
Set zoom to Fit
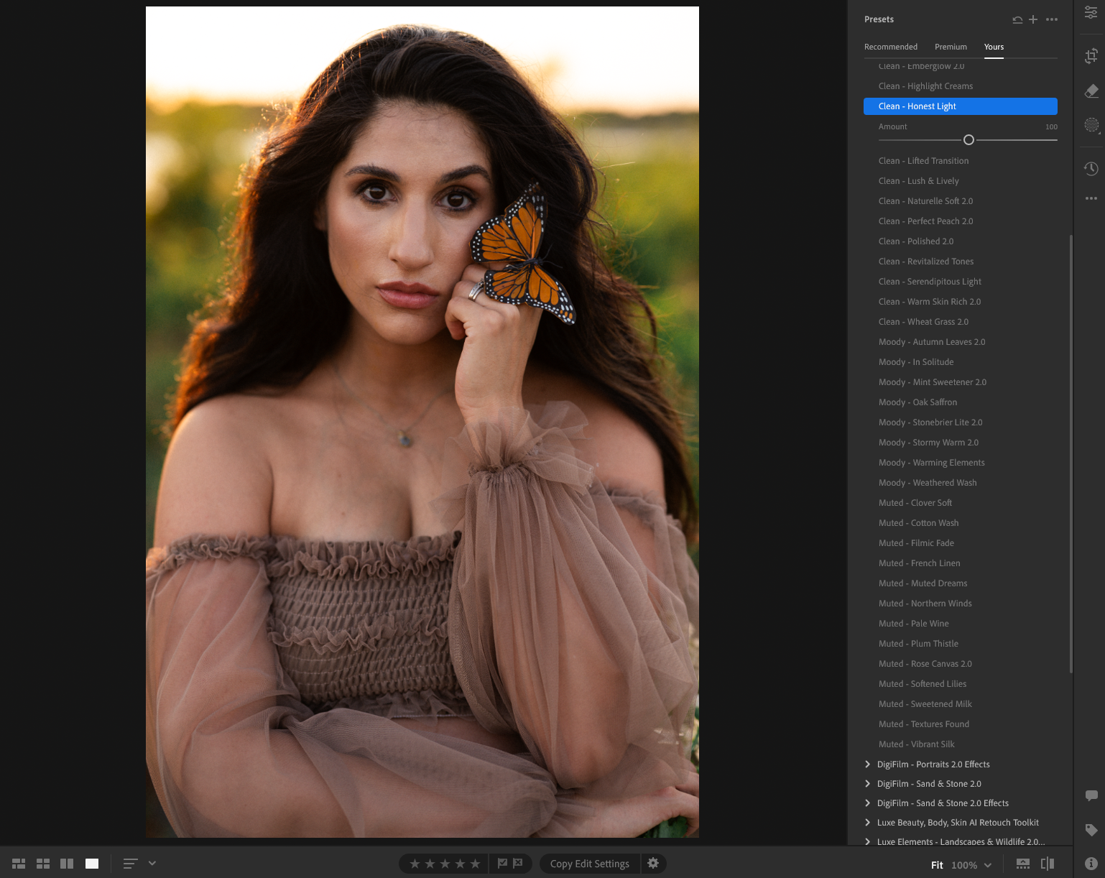937,865
